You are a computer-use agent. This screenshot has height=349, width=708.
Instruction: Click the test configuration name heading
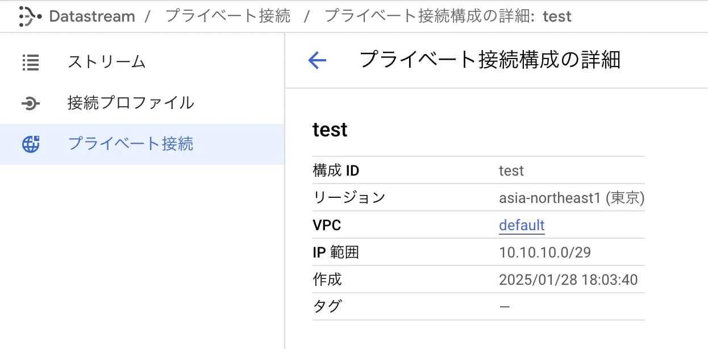click(330, 130)
